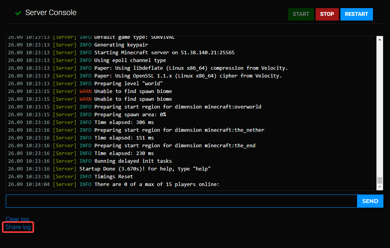Click the Clear log link
390x248 pixels.
tap(17, 219)
